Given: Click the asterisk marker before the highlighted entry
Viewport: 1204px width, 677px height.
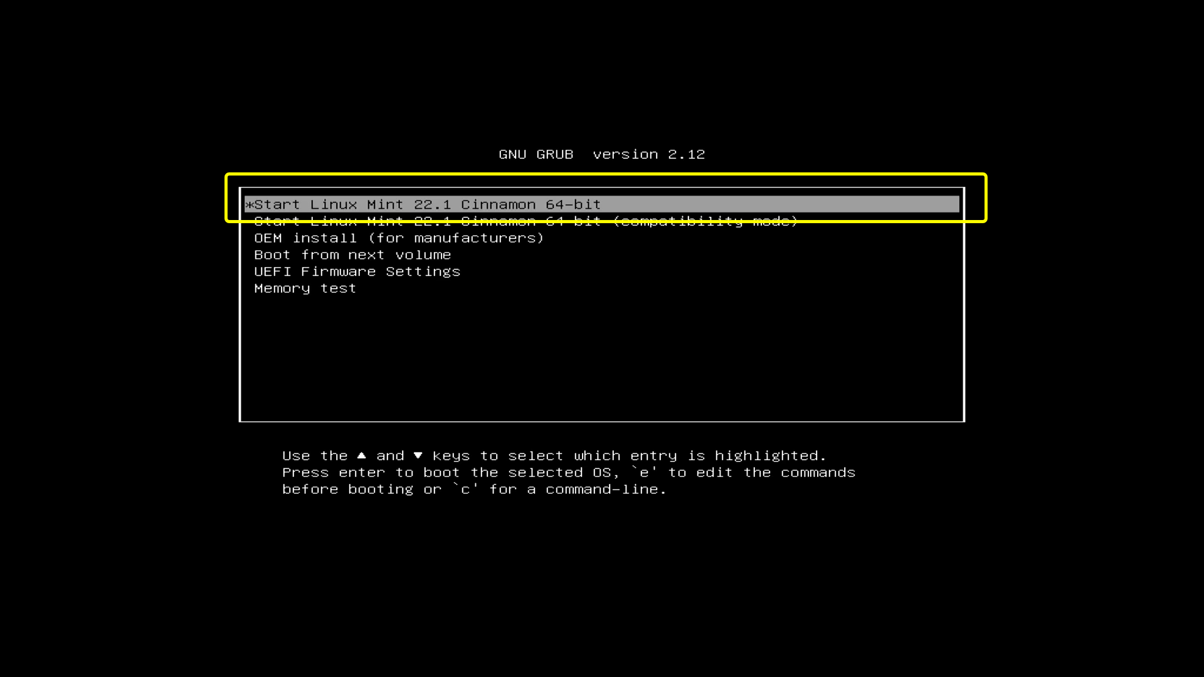Looking at the screenshot, I should coord(249,205).
